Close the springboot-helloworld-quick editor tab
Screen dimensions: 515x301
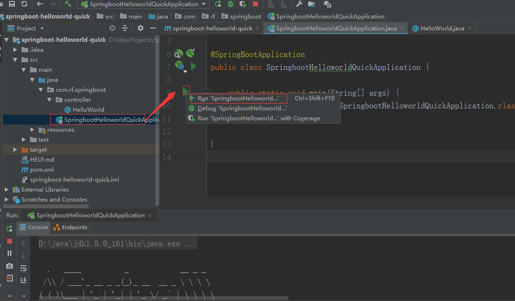coord(257,29)
